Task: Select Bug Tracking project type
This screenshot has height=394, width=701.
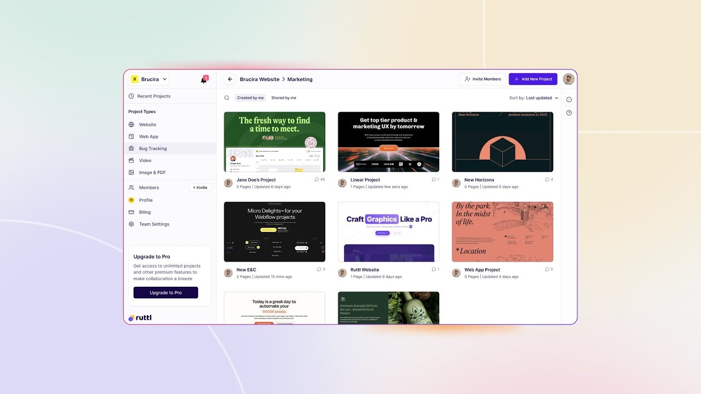Action: [152, 148]
